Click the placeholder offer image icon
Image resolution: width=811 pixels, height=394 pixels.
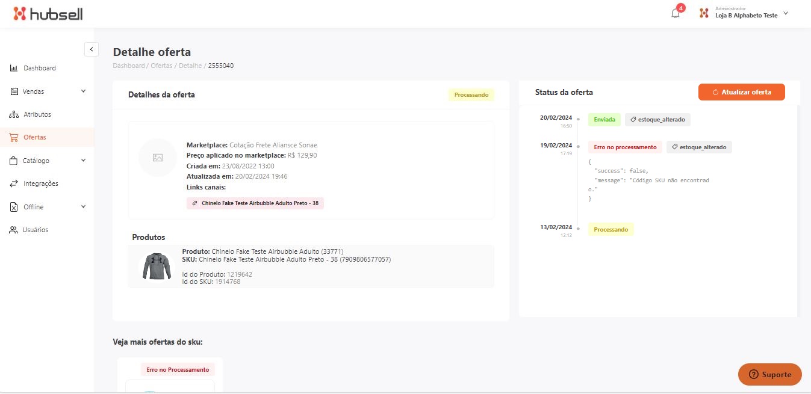(x=158, y=158)
